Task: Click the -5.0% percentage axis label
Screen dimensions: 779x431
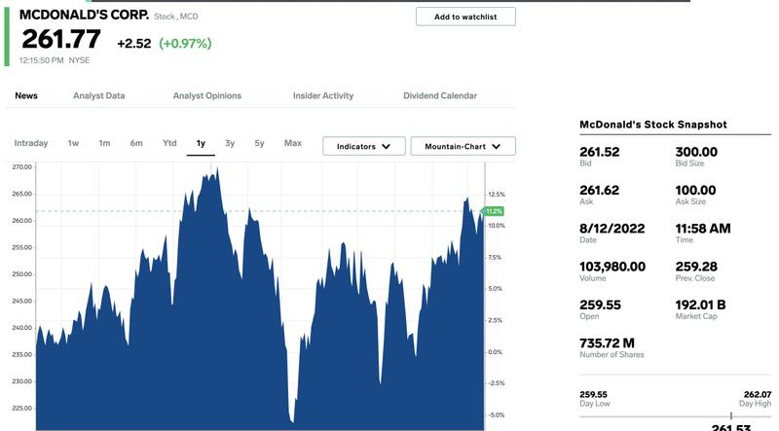Action: coord(497,415)
